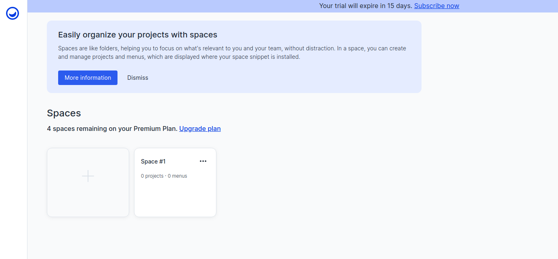This screenshot has height=259, width=558.
Task: Click 'Easily organize your projects with spaces' heading
Action: (138, 35)
